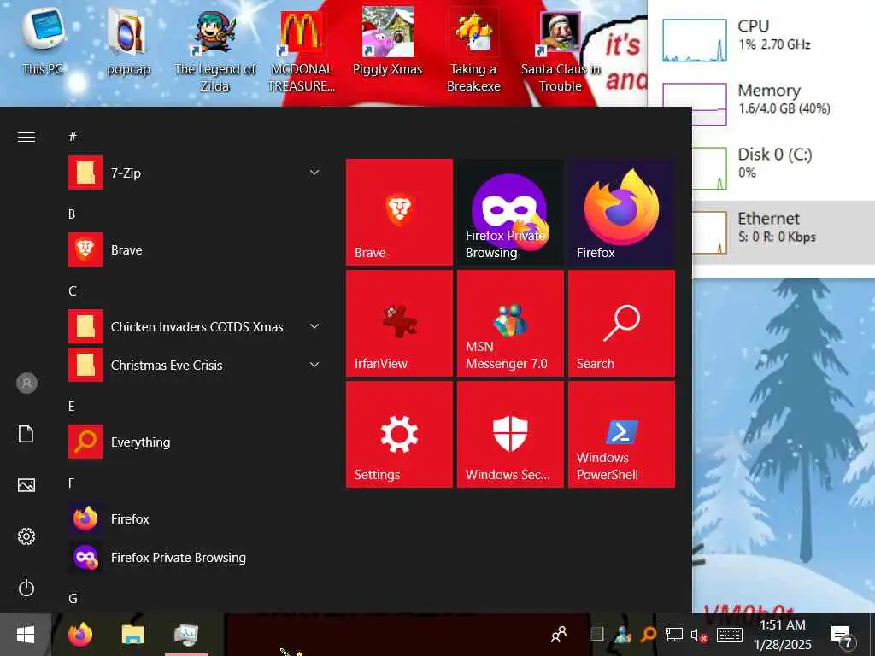The height and width of the screenshot is (656, 875).
Task: Select the Piggly Xmas desktop shortcut
Action: coord(387,42)
